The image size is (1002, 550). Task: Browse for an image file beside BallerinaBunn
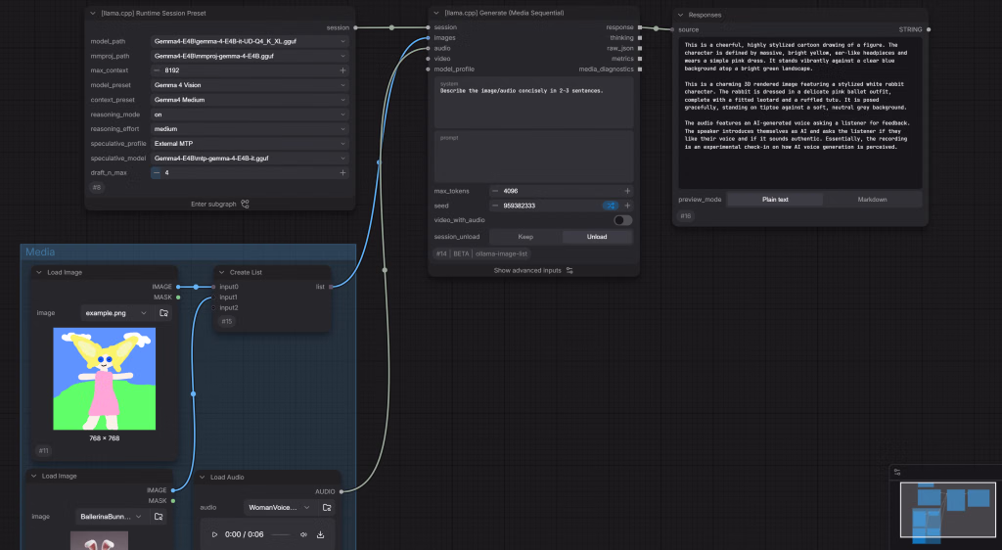tap(159, 517)
